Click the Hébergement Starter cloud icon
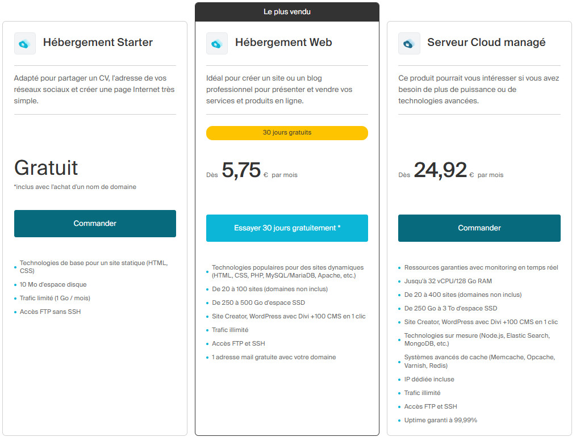The height and width of the screenshot is (441, 576). coord(24,44)
